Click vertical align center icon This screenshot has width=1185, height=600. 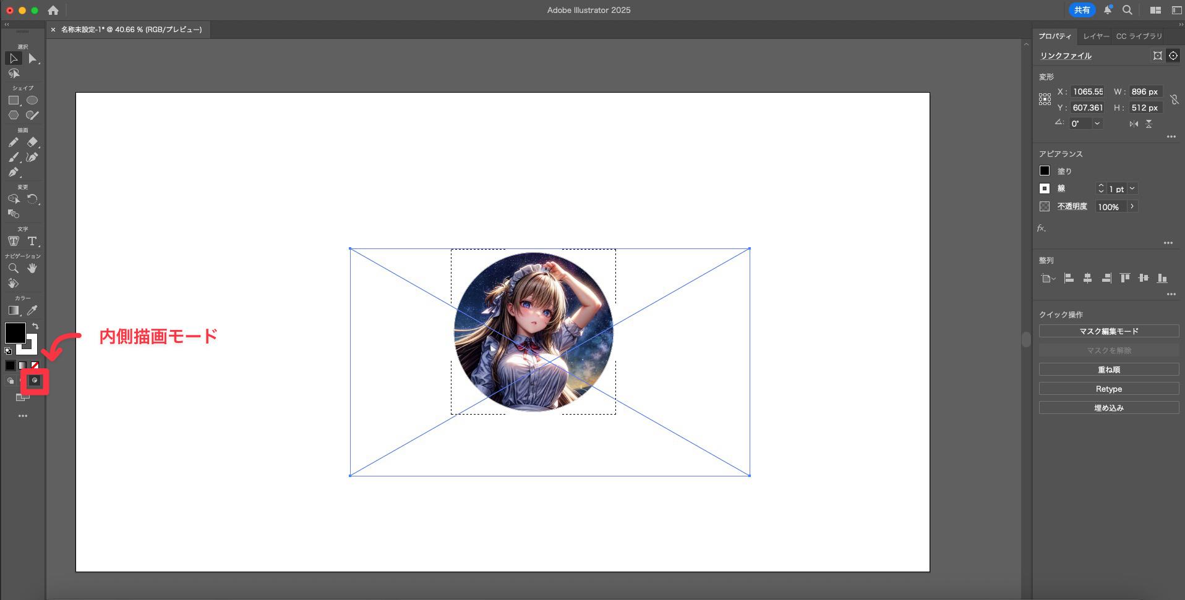tap(1144, 278)
